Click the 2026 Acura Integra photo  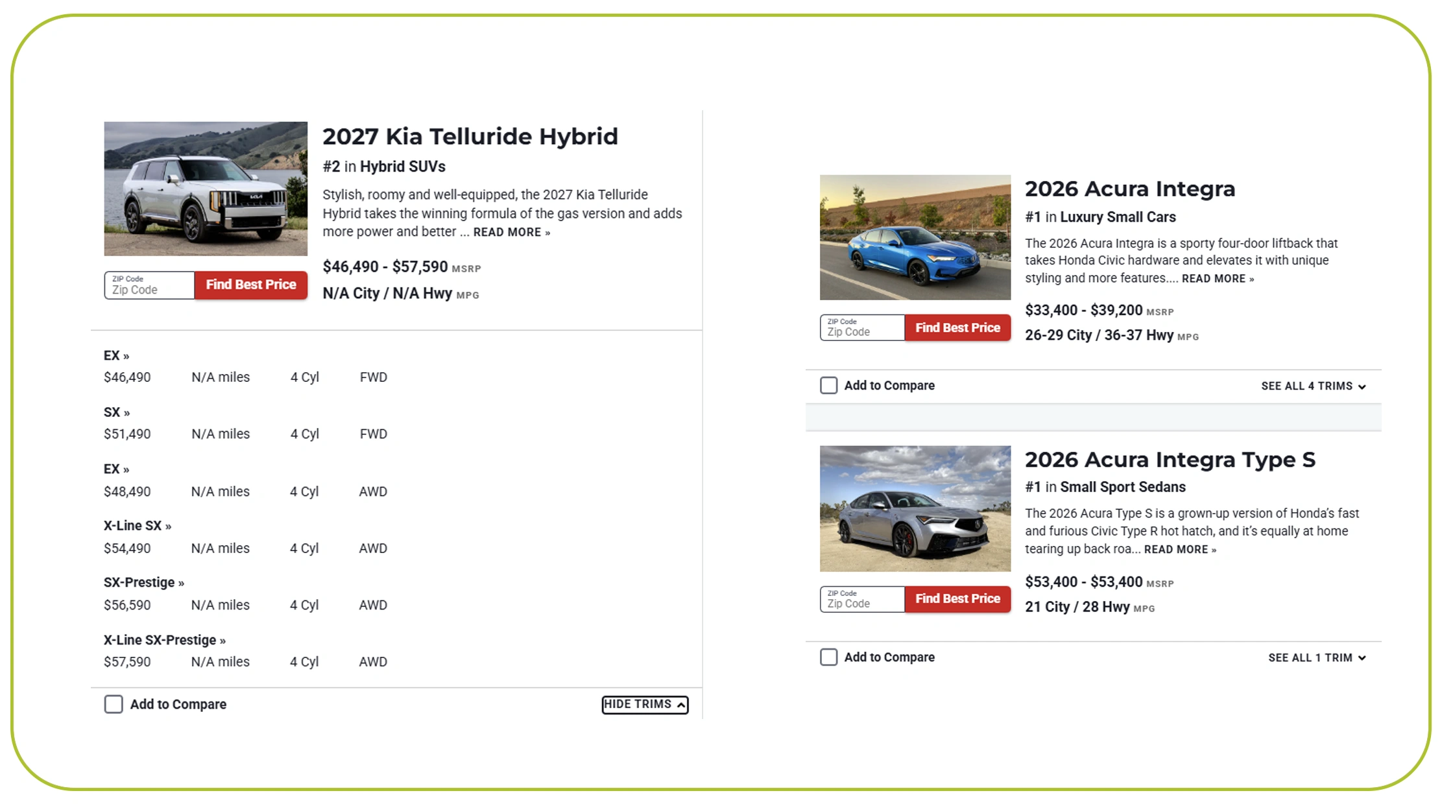[x=915, y=238]
